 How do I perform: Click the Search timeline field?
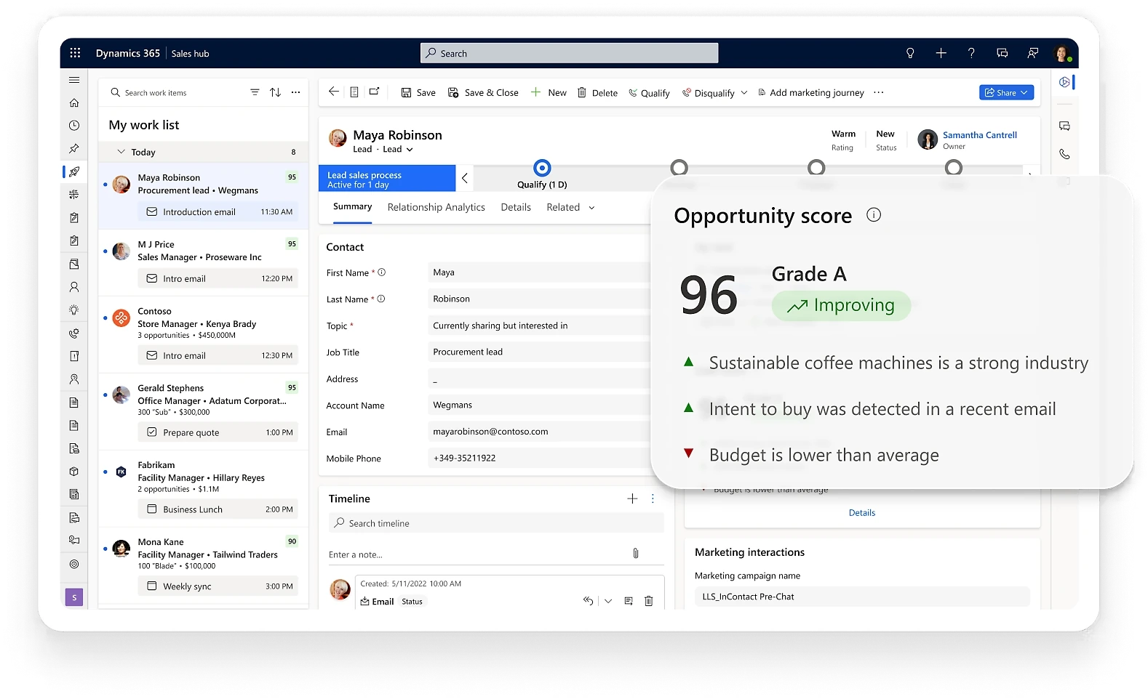click(496, 522)
